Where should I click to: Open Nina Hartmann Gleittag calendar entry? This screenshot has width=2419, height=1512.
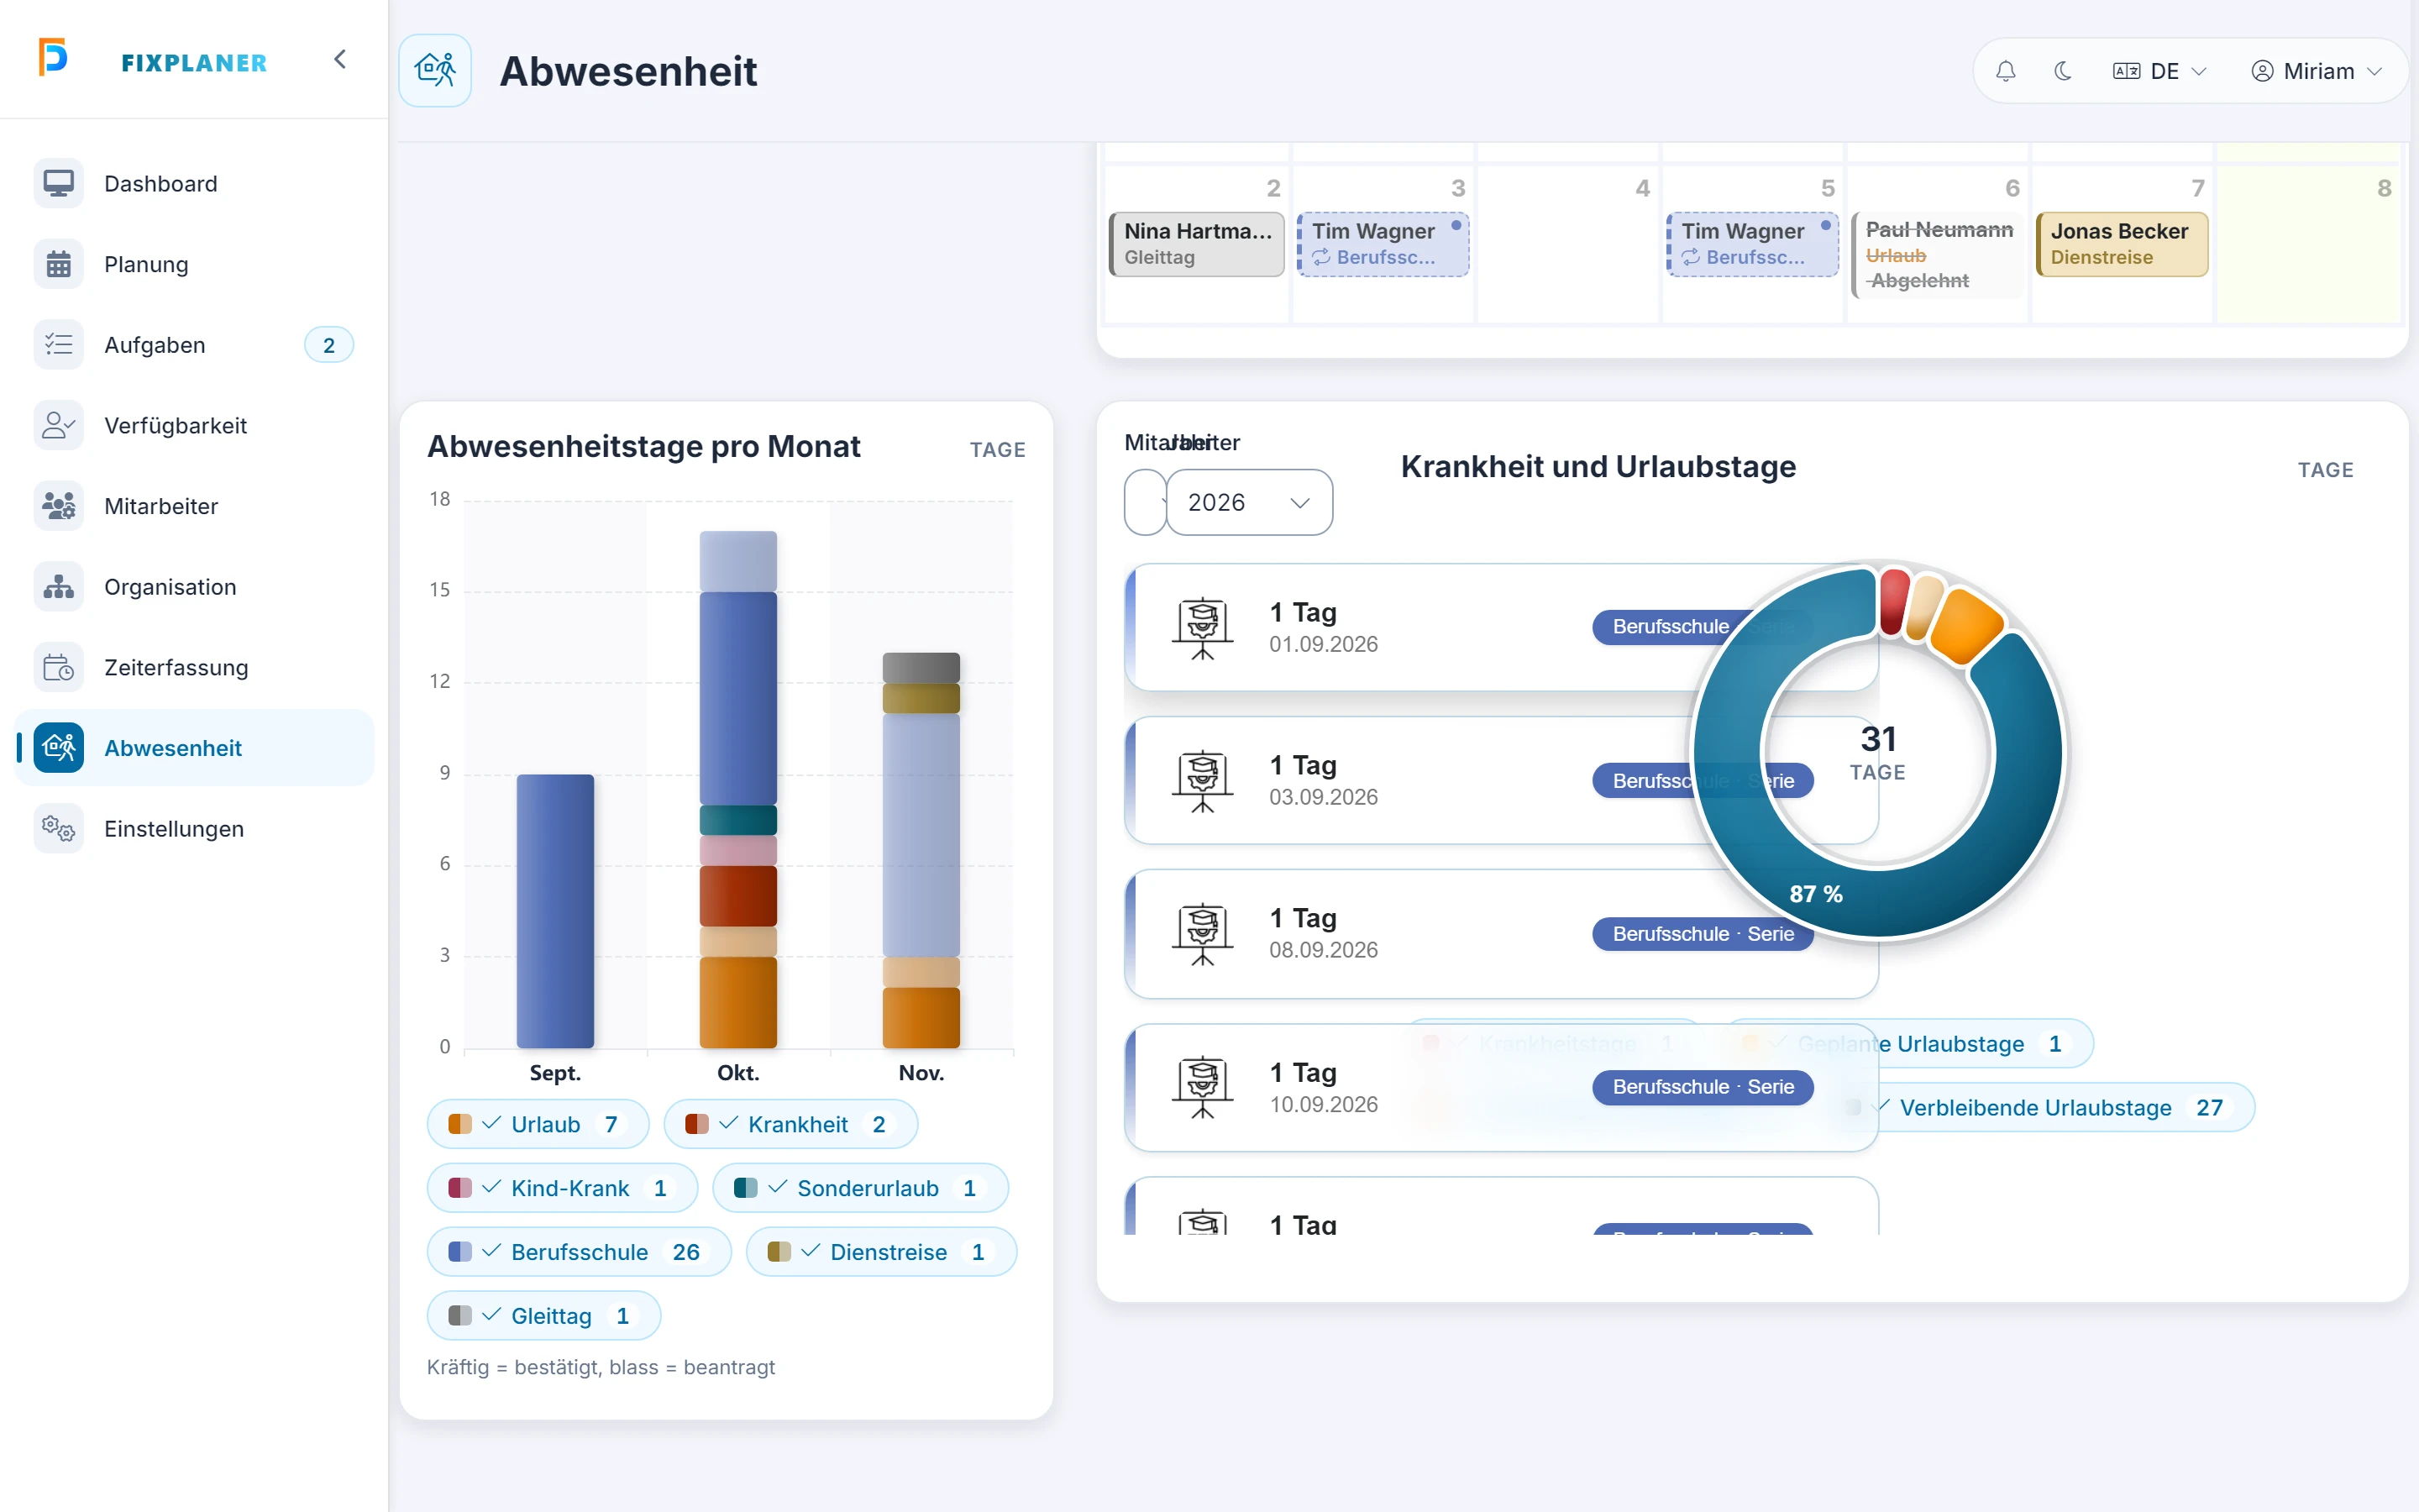pyautogui.click(x=1197, y=244)
